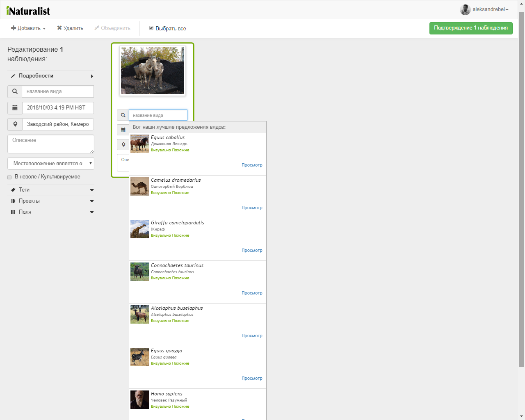525x420 pixels.
Task: Click the Giraffa camelopardalis giraffe thumbnail
Action: [139, 229]
